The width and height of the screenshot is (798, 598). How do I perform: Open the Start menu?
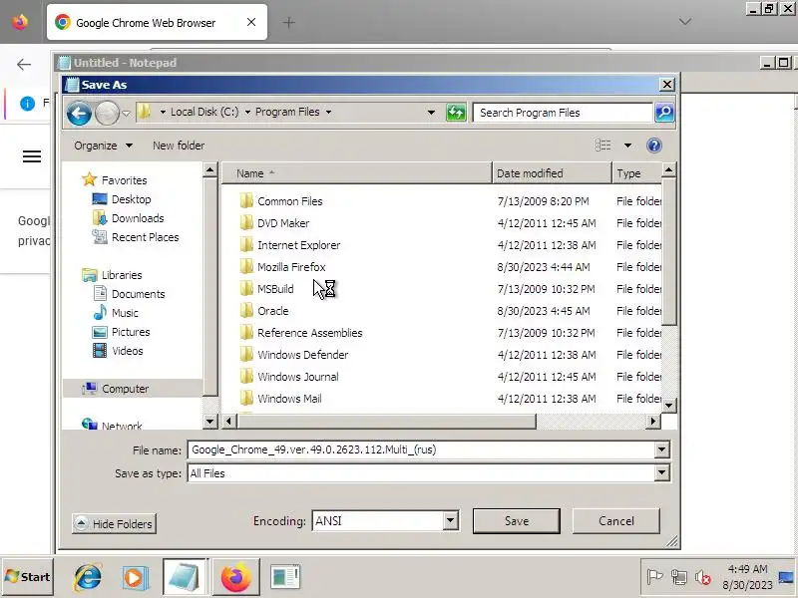28,577
